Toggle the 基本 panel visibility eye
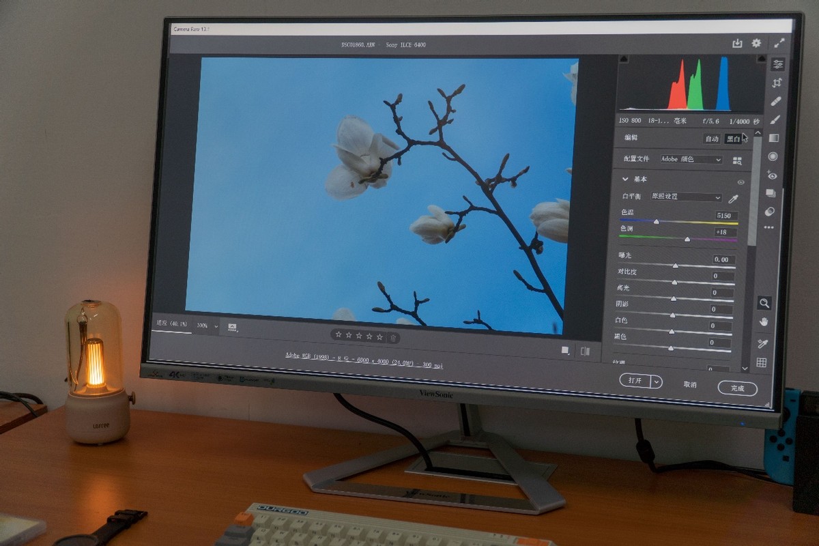The image size is (819, 546). 741,182
